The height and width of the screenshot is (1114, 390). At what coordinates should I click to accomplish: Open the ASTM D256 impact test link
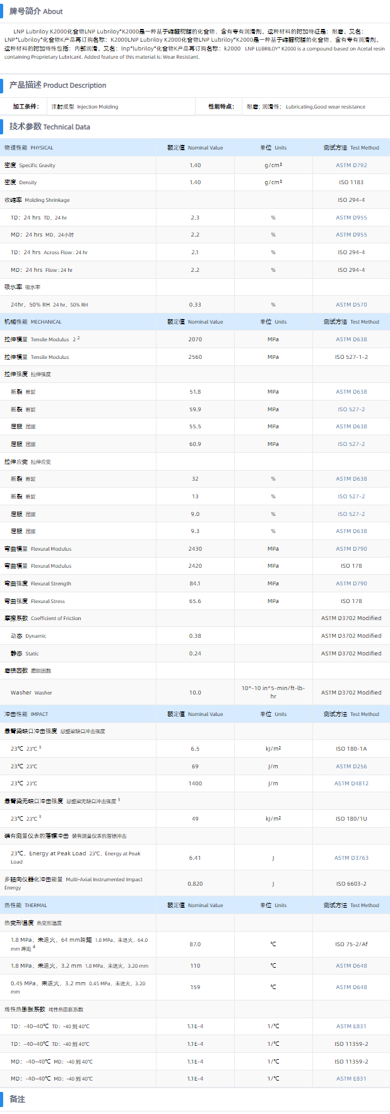351,766
